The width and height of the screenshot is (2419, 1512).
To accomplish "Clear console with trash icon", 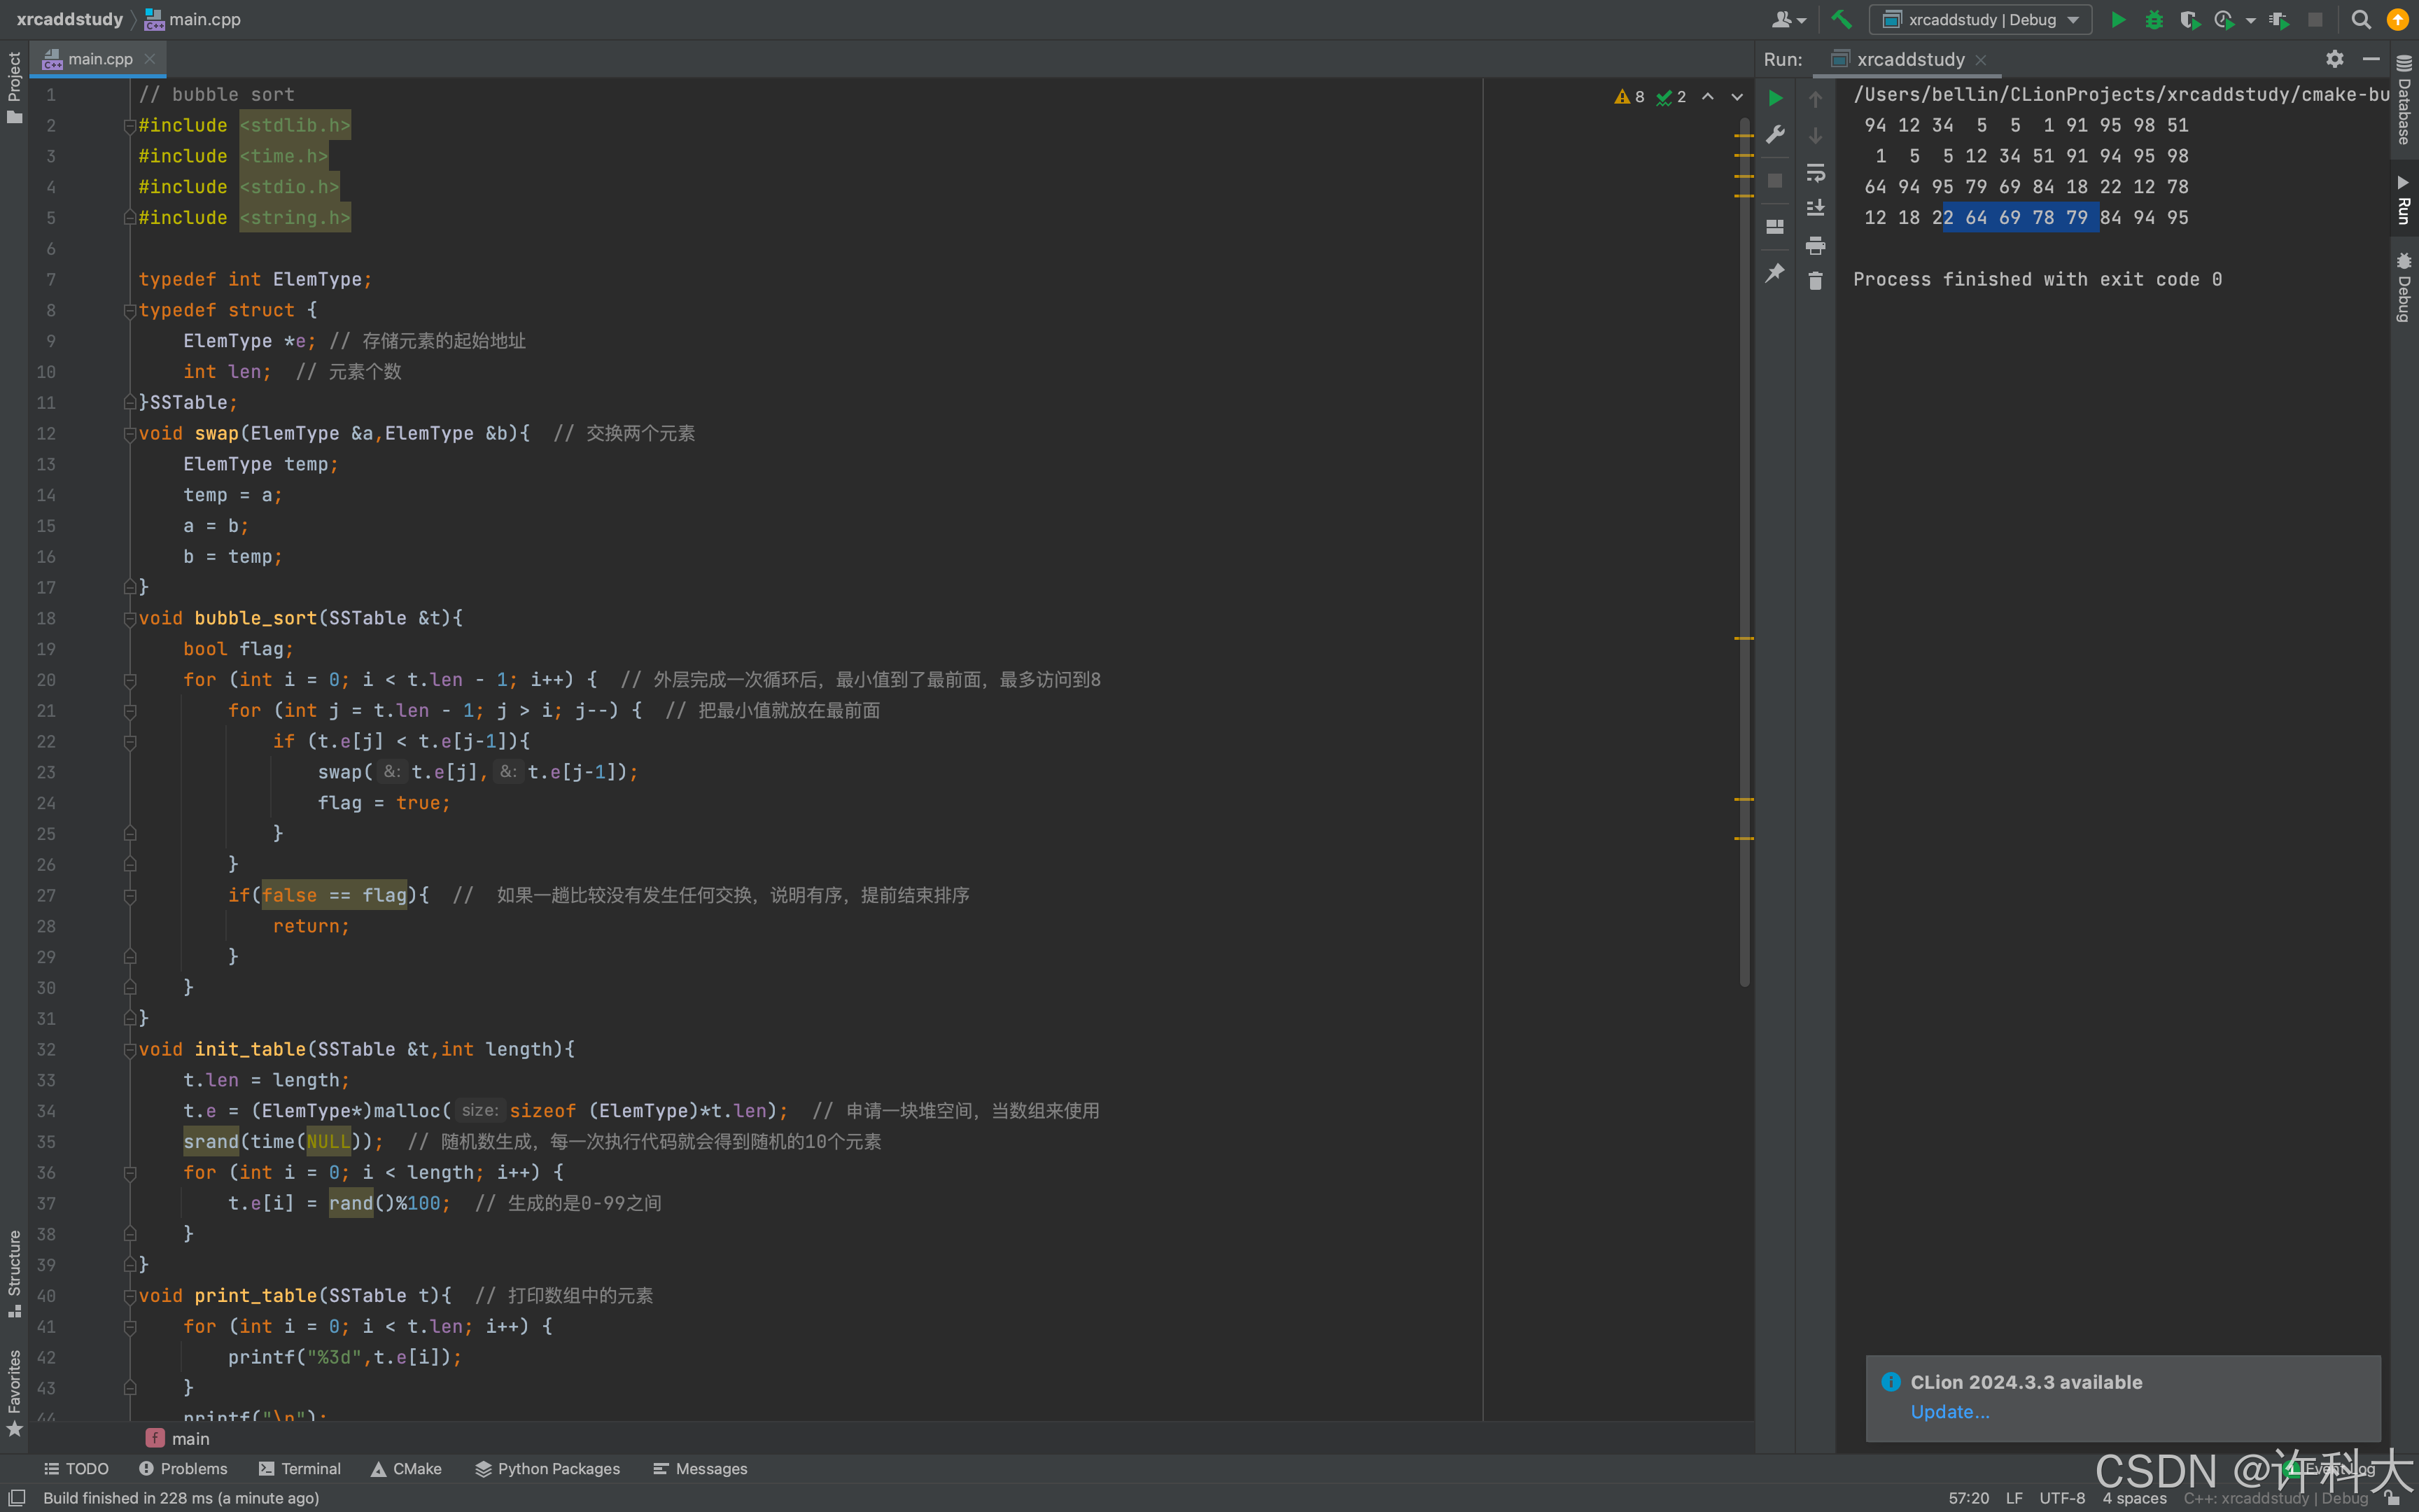I will (x=1815, y=281).
